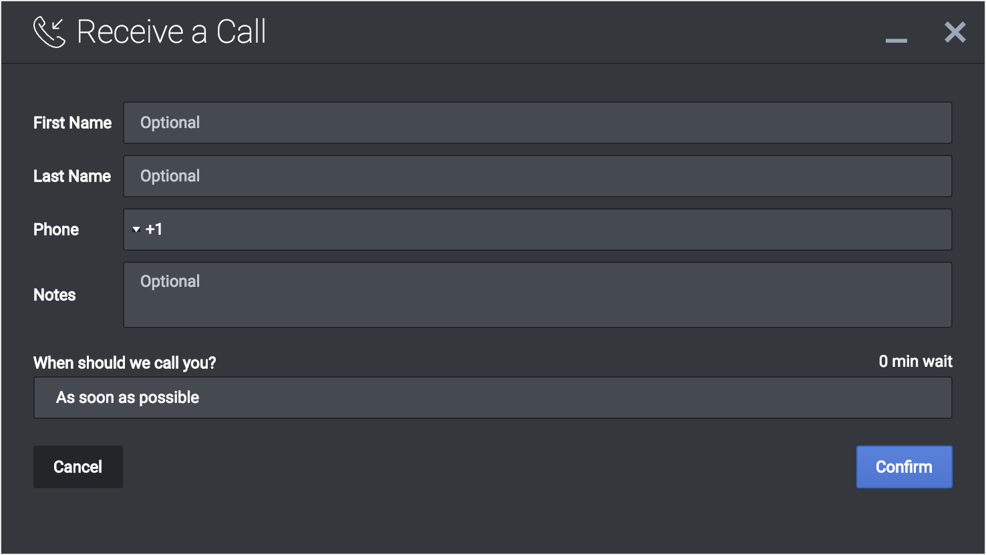Image resolution: width=986 pixels, height=555 pixels.
Task: Click inside the Notes text area
Action: pos(537,295)
